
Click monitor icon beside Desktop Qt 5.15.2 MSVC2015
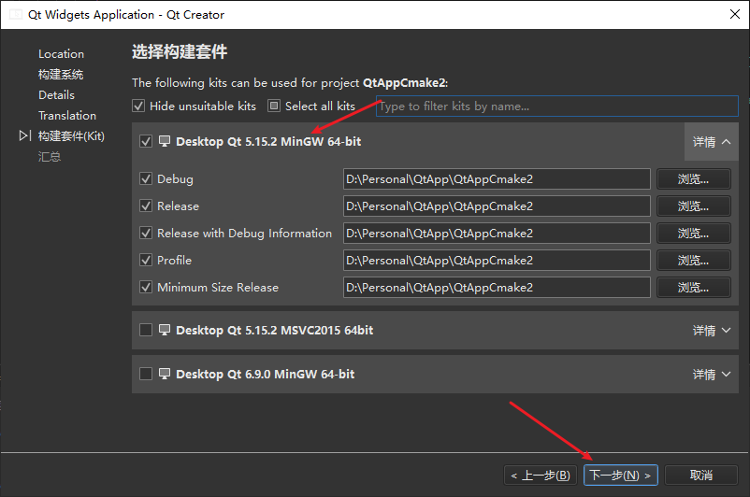pyautogui.click(x=165, y=330)
